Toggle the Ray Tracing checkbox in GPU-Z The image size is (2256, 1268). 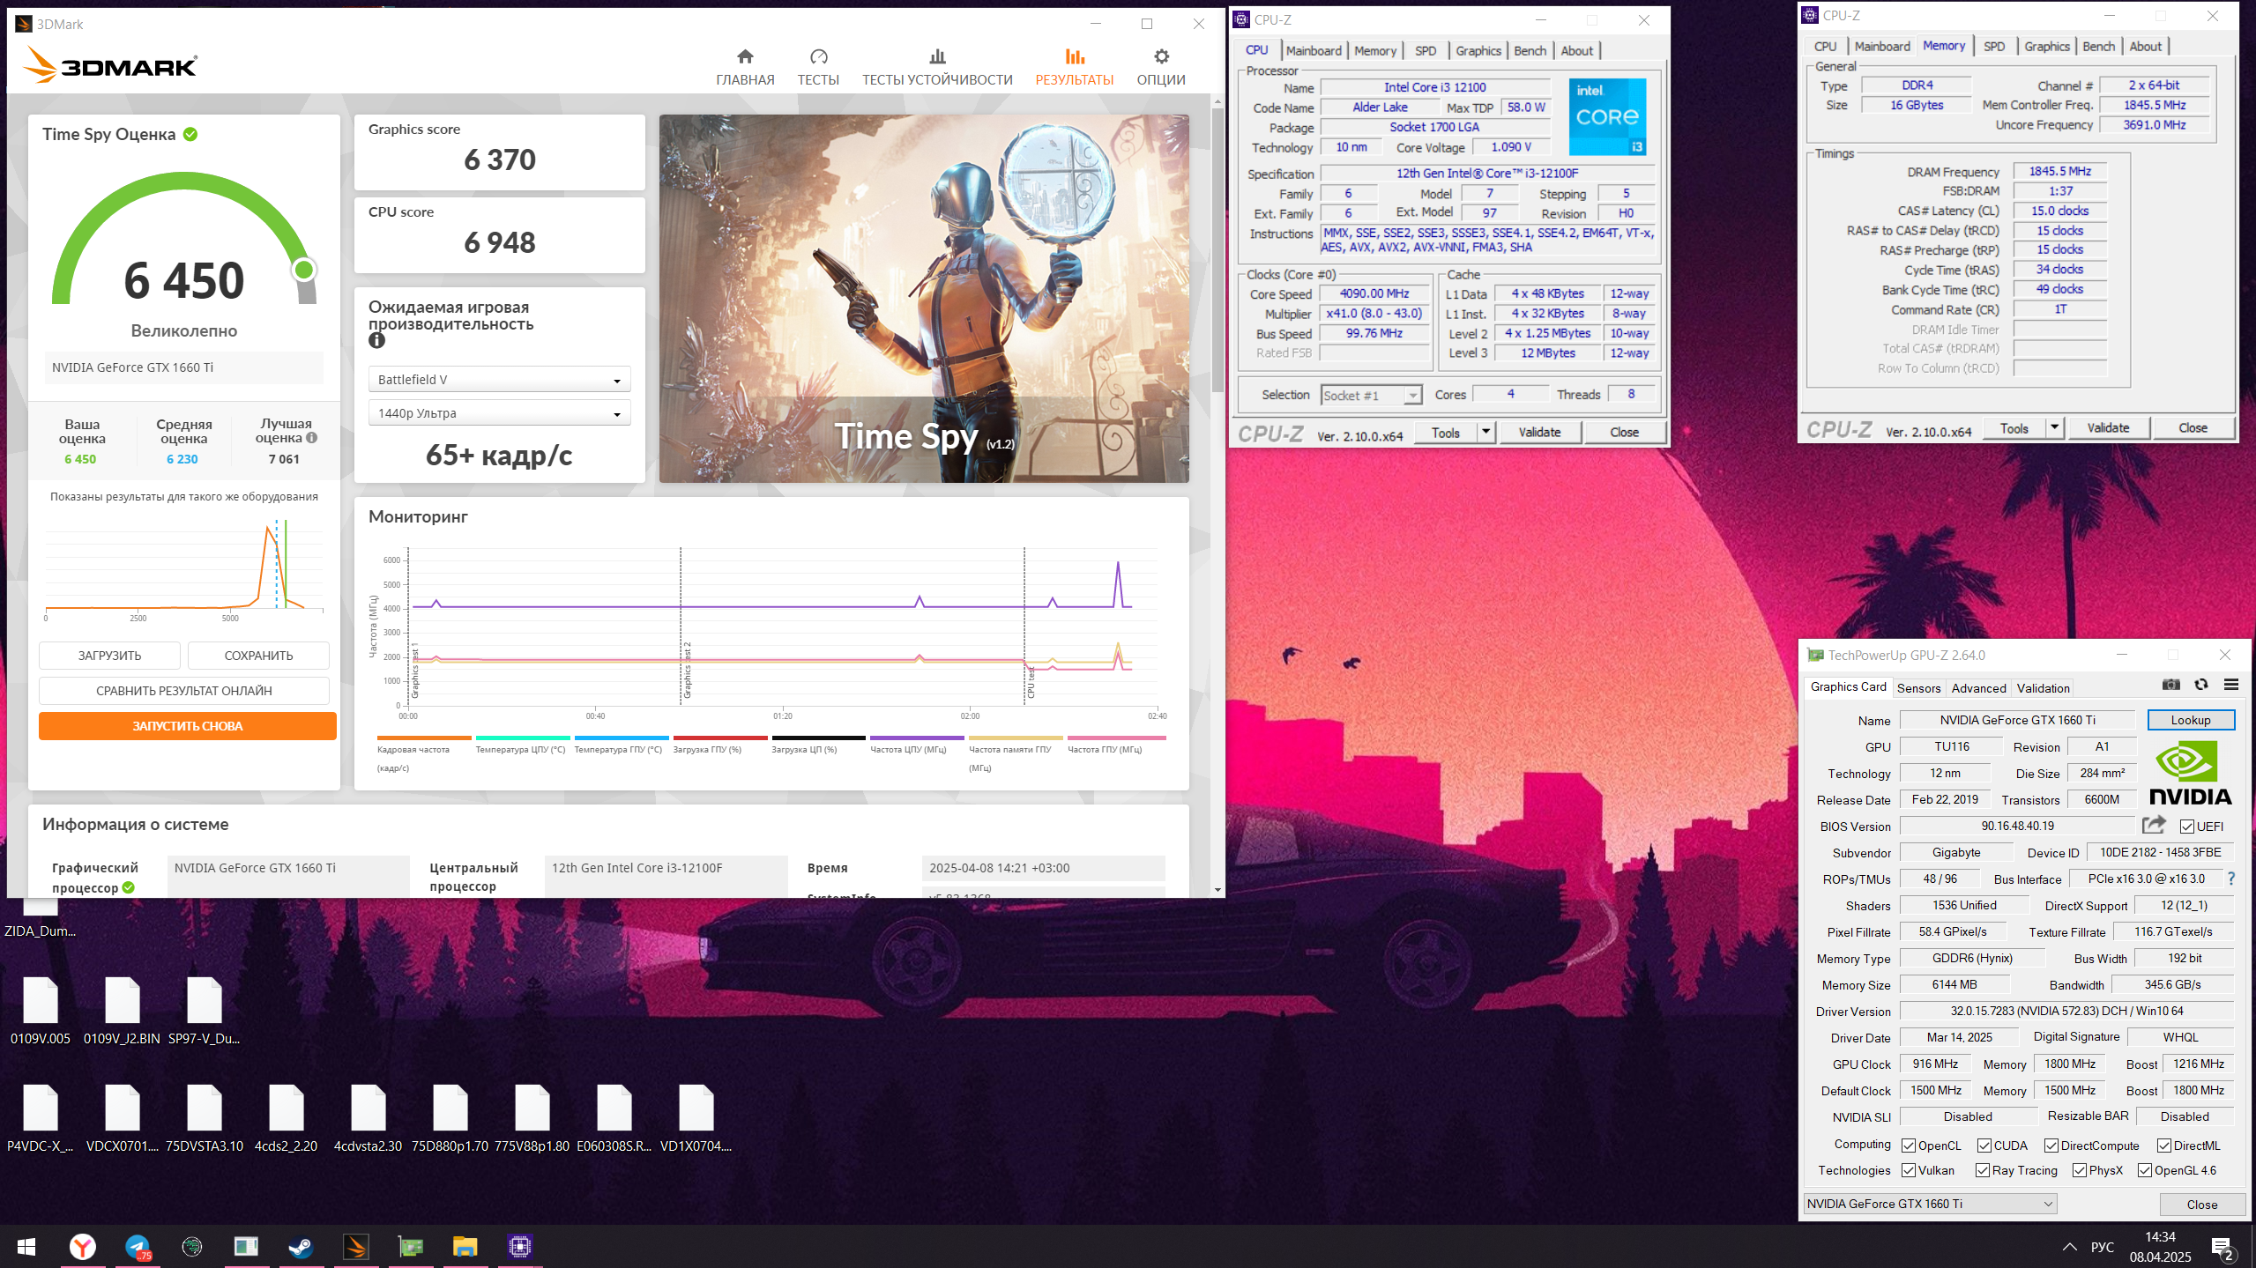pos(1983,1170)
